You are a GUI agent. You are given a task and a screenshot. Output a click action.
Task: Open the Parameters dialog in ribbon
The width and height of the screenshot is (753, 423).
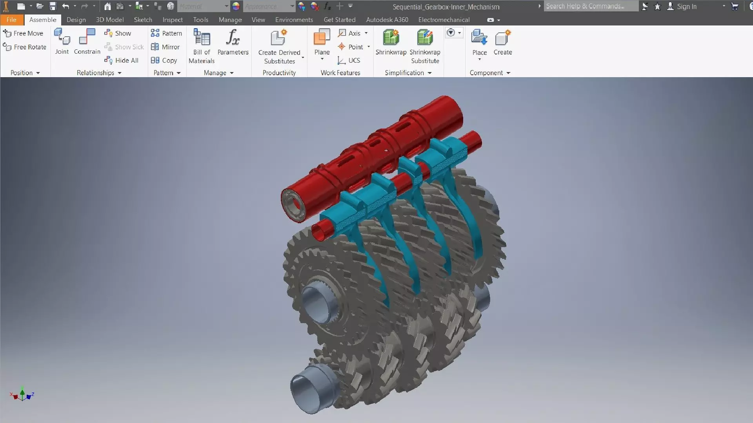point(233,42)
